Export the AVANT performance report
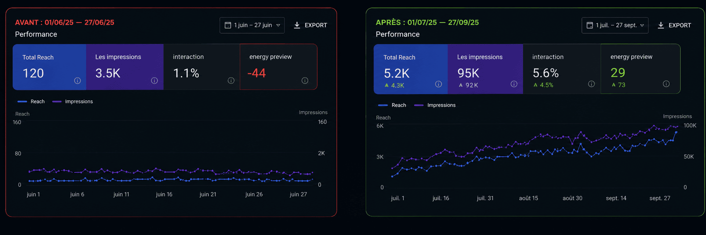Image resolution: width=706 pixels, height=235 pixels. (310, 25)
